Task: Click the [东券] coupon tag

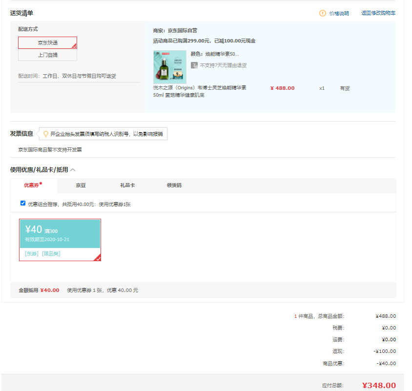Action: [x=32, y=253]
